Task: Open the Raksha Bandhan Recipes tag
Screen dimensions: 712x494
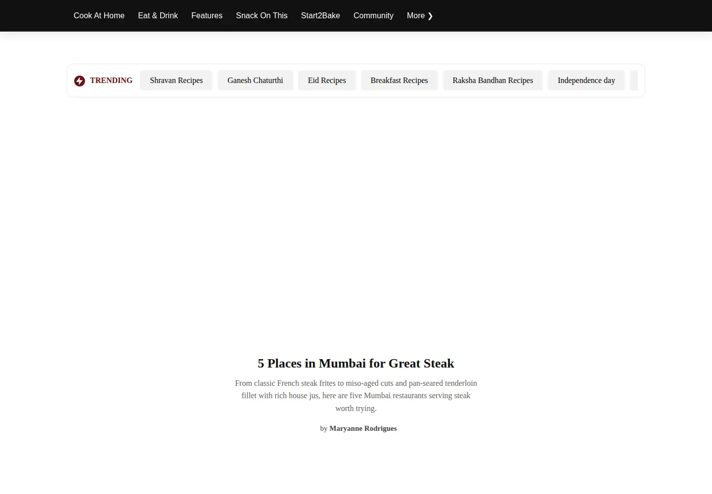Action: 493,81
